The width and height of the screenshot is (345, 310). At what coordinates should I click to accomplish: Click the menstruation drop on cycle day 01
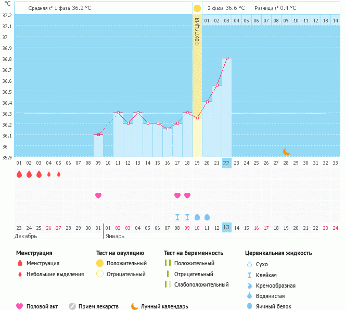pyautogui.click(x=19, y=174)
